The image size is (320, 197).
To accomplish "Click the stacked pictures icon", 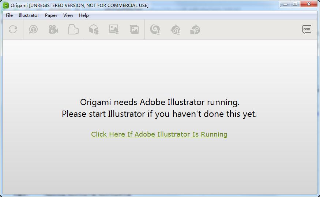I will click(134, 29).
